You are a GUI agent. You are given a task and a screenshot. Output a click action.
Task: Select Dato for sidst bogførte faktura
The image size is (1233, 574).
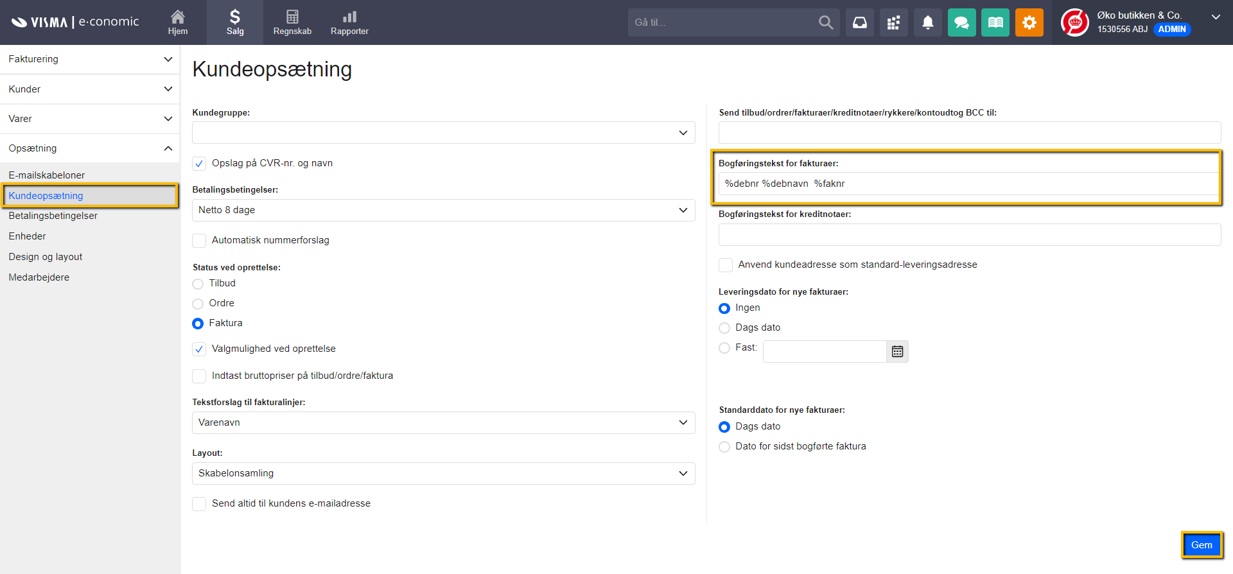[724, 447]
